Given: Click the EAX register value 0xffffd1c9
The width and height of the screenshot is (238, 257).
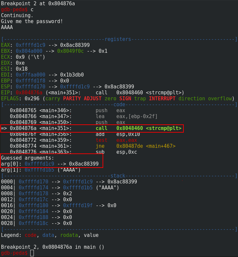Looking at the screenshot, I should click(x=31, y=45).
